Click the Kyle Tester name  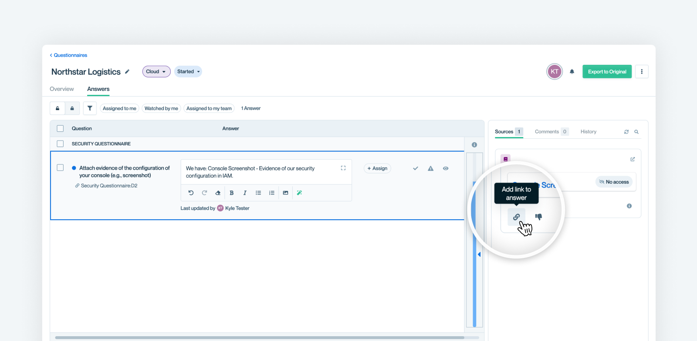coord(237,208)
